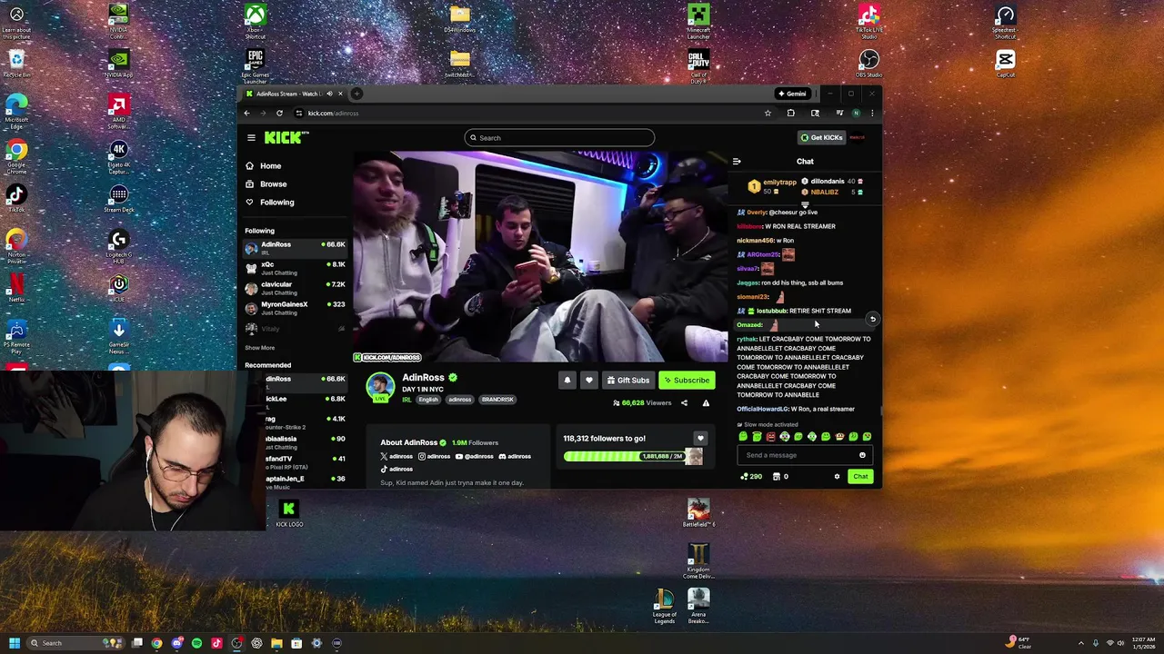Click the Gemini button in Chrome

point(791,94)
